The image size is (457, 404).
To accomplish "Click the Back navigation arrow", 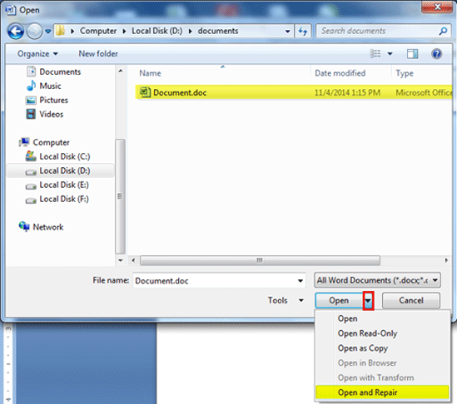I will [16, 31].
